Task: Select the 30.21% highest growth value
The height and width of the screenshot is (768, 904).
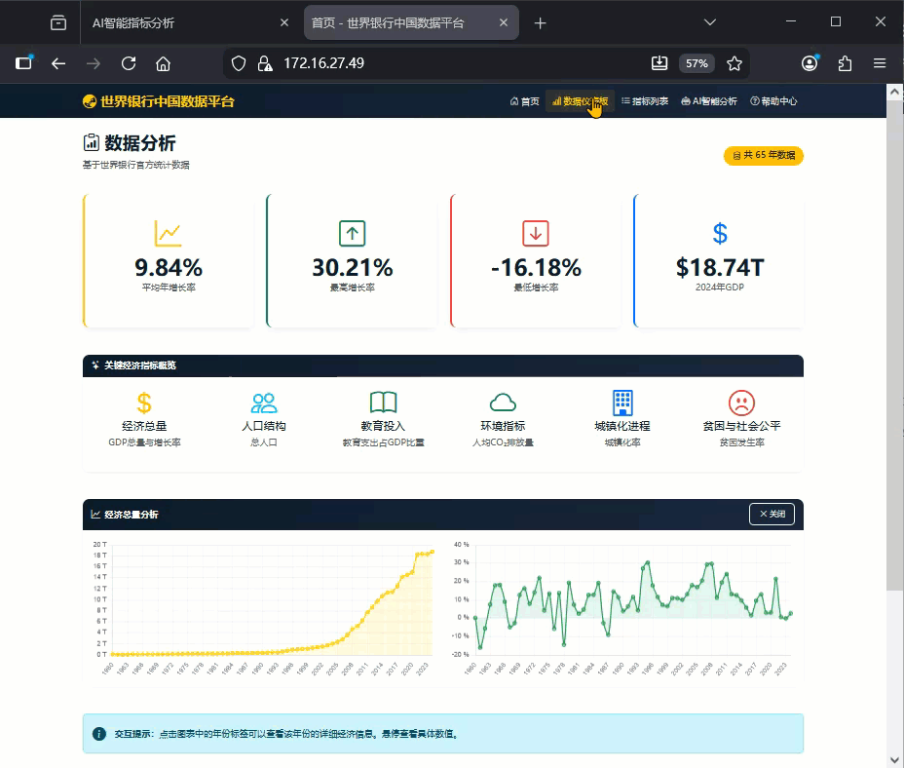Action: (x=353, y=268)
